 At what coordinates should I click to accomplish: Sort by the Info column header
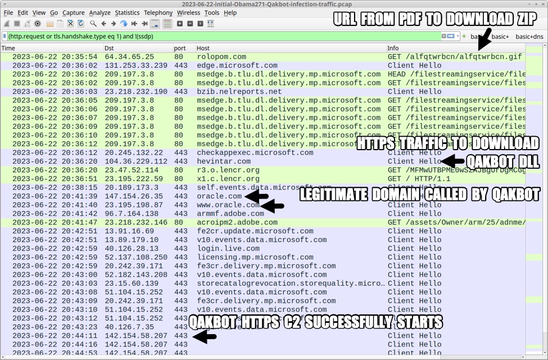456,48
